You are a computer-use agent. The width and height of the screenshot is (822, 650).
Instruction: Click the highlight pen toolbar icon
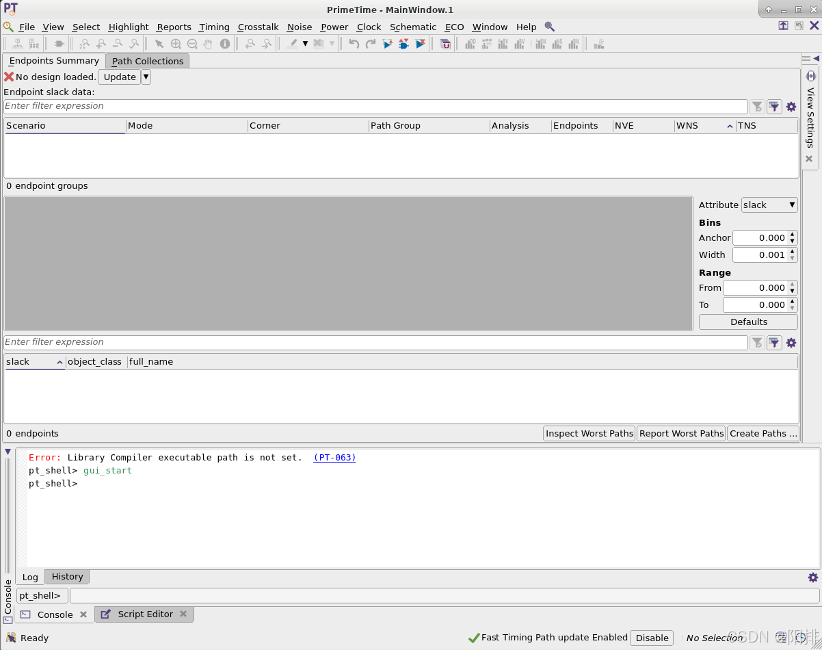[293, 44]
